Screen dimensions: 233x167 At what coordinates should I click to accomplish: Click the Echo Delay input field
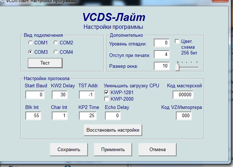(113, 115)
